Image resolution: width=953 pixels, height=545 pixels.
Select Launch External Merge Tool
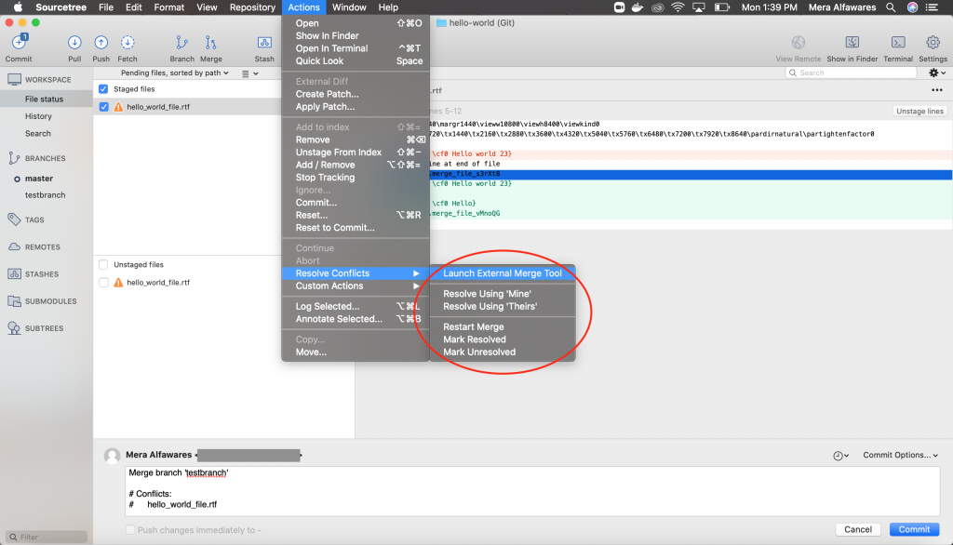click(x=502, y=273)
